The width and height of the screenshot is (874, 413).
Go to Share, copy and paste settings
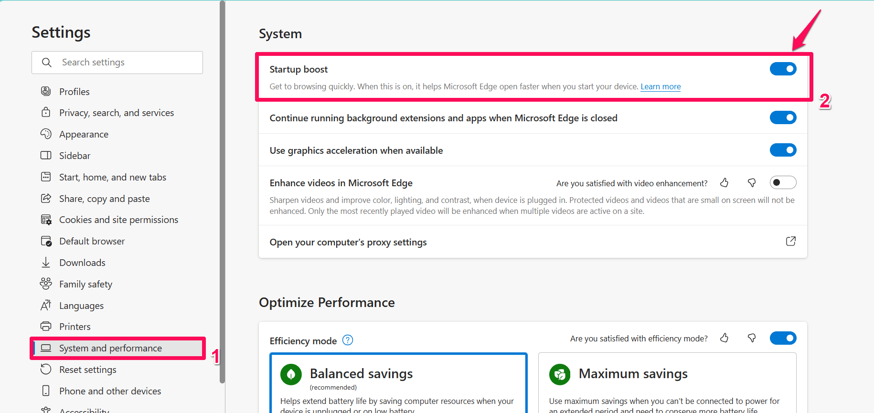pos(105,199)
